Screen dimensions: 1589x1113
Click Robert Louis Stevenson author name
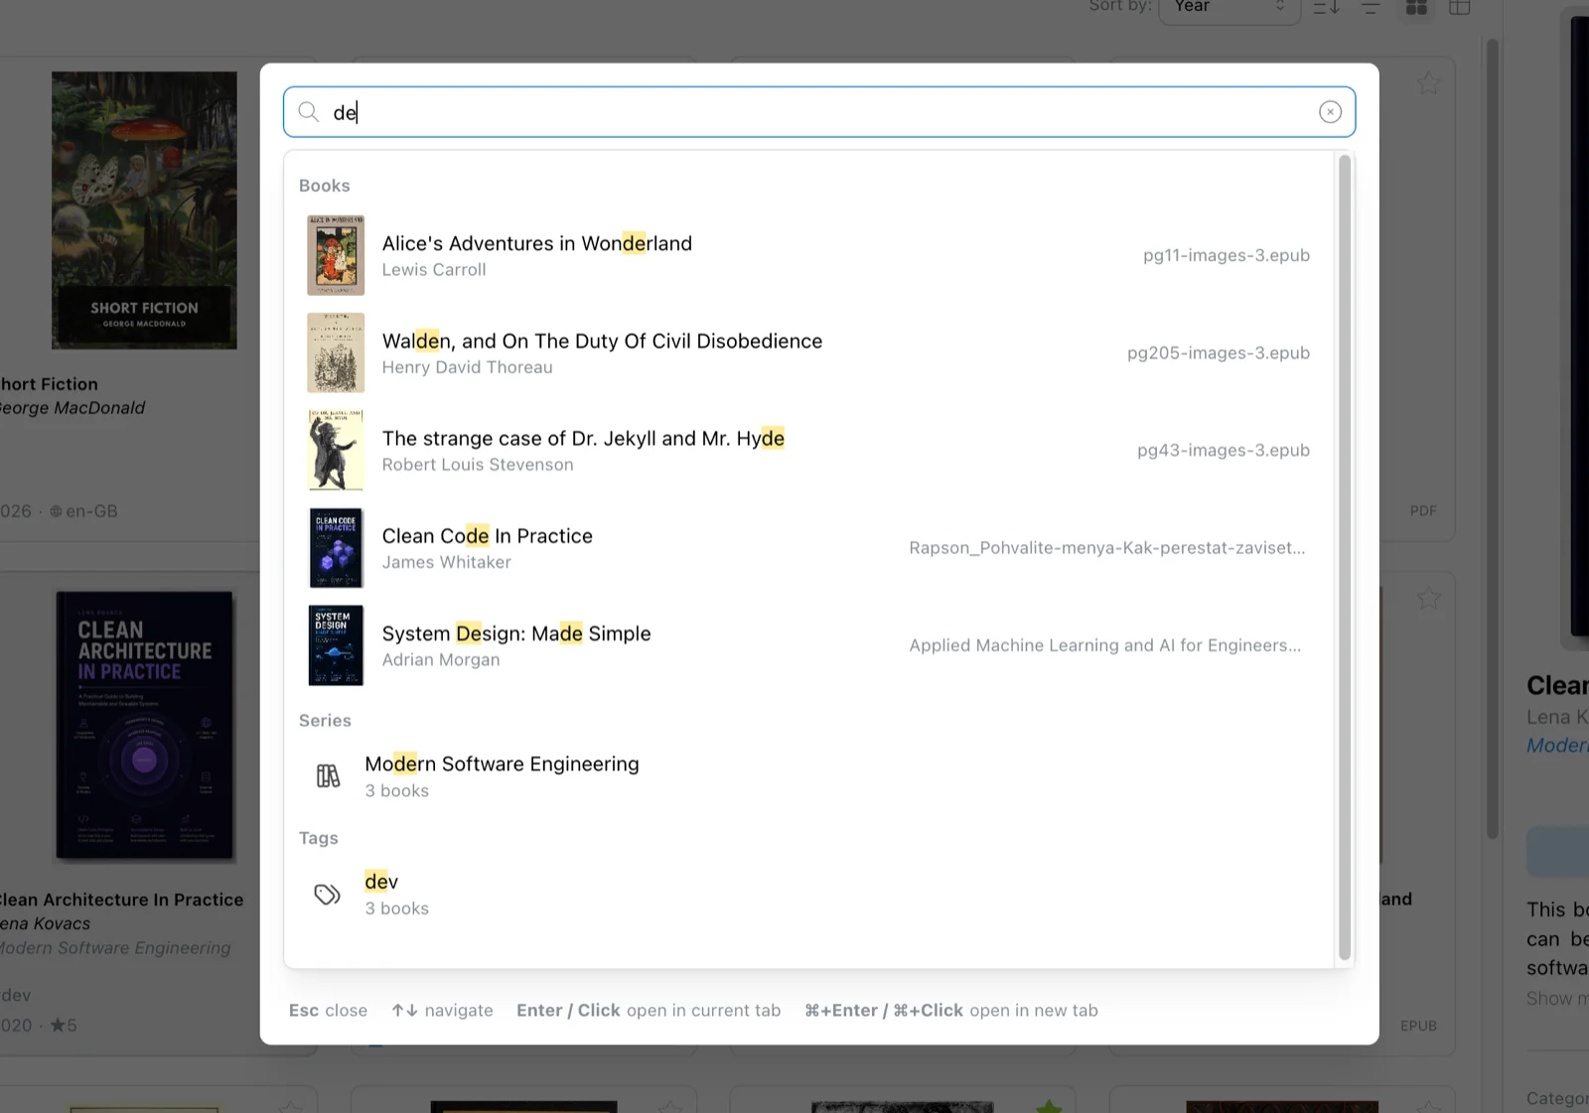478,465
